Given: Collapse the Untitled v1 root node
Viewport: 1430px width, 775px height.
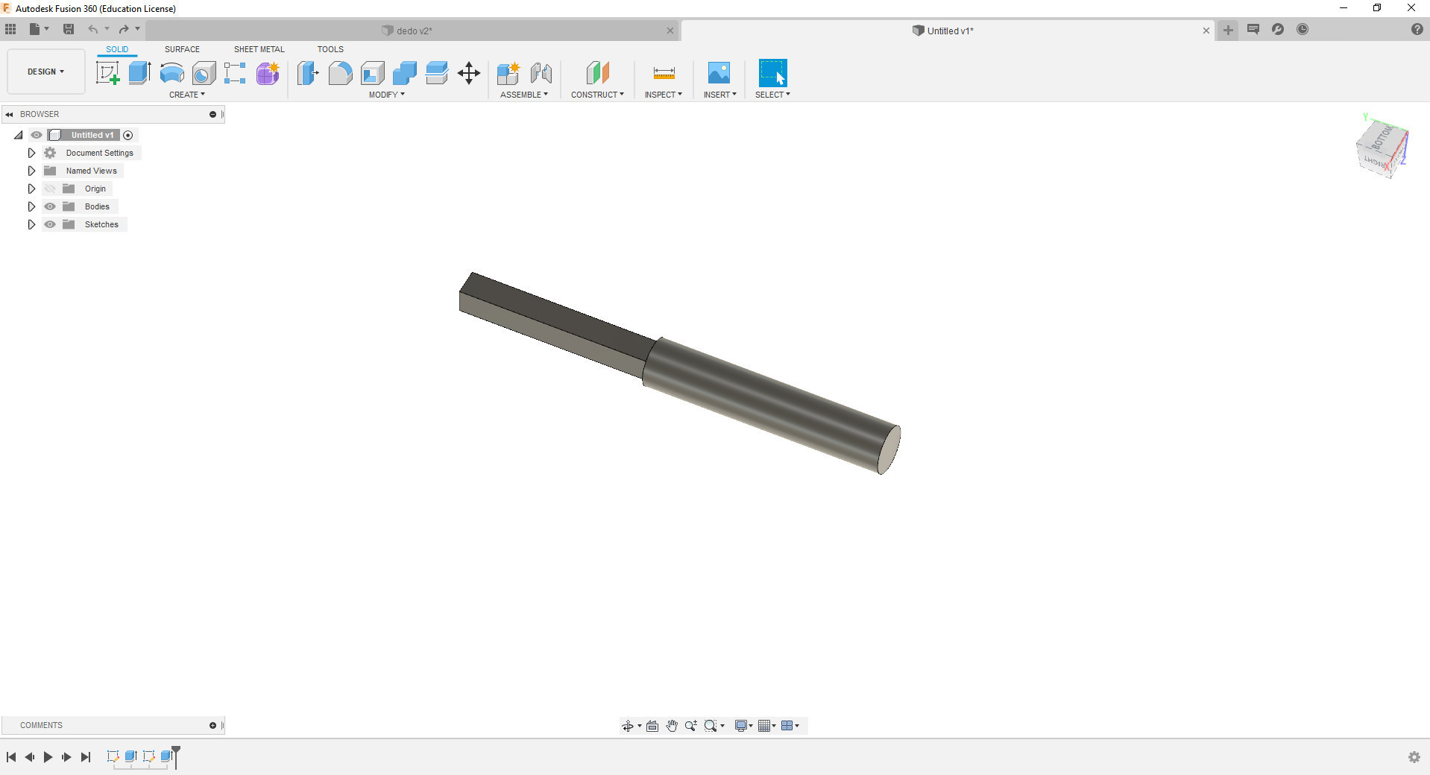Looking at the screenshot, I should point(19,135).
